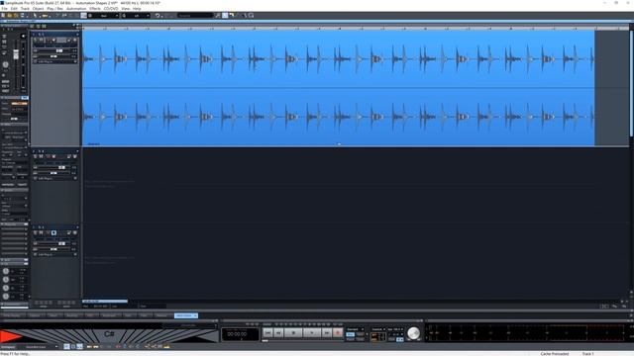Click the highlighted tool icon right of search
Screen dimensions: 634x356
[x=225, y=16]
